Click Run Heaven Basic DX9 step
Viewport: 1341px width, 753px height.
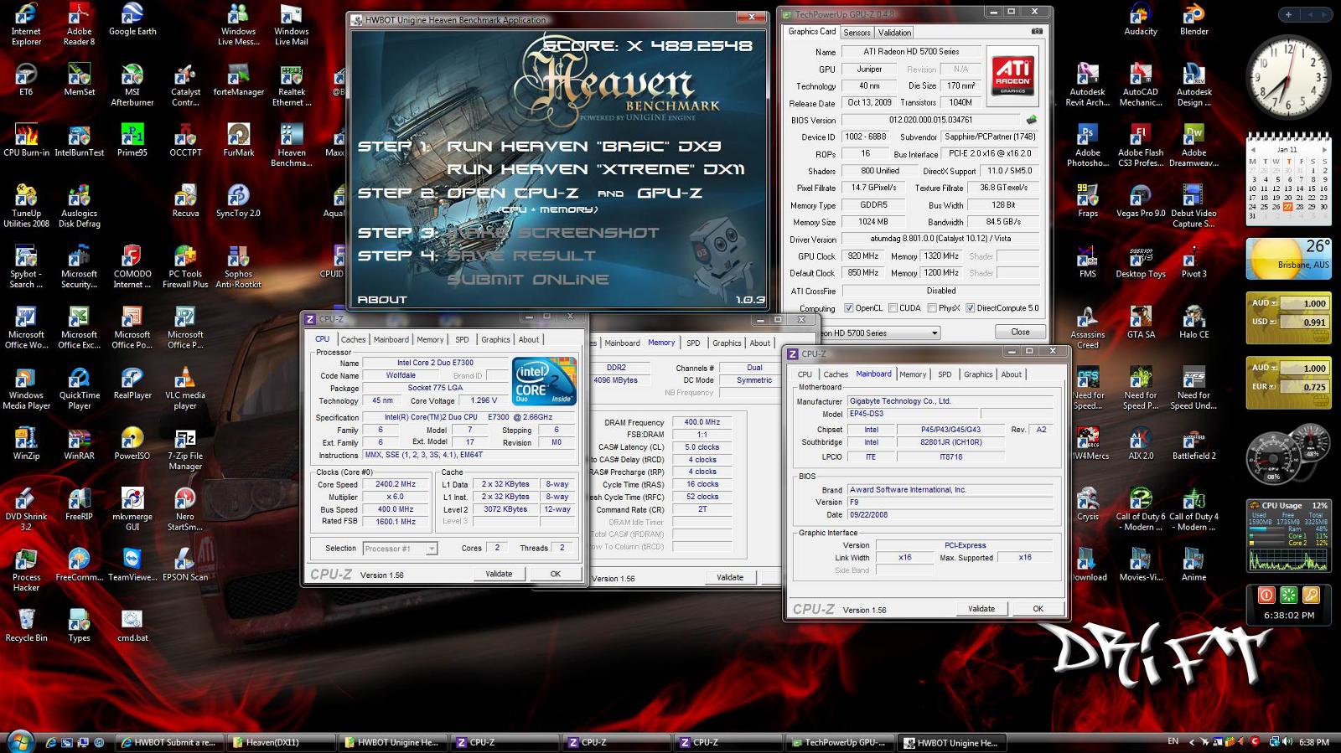[x=583, y=146]
